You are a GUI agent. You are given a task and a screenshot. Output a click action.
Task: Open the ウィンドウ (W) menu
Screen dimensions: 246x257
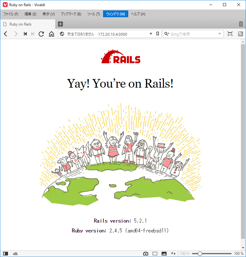coord(116,14)
